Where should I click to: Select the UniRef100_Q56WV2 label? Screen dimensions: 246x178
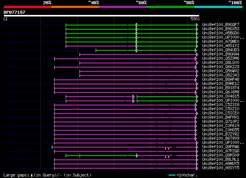221,71
